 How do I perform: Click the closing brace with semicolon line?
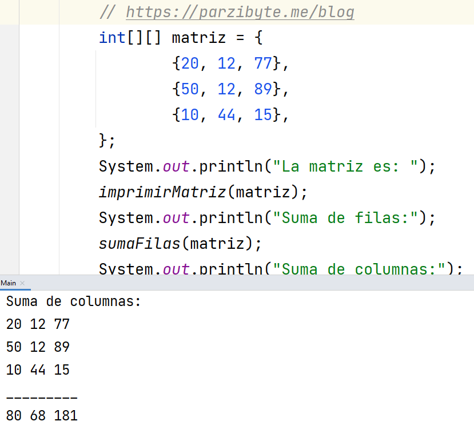click(x=107, y=141)
